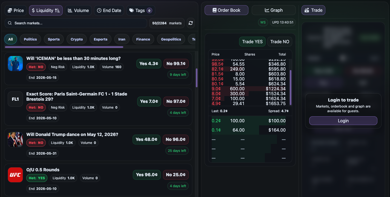The width and height of the screenshot is (390, 197).
Task: Click the '9 days left' badge
Action: click(x=178, y=74)
